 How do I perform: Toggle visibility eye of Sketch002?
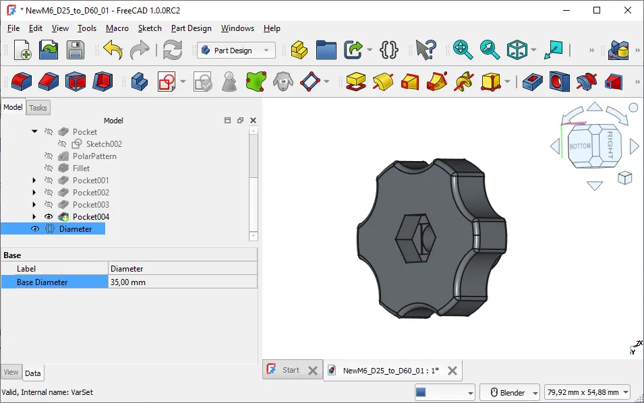(62, 144)
